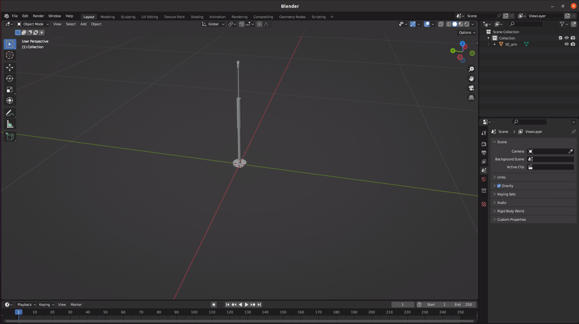
Task: Click the search field in the outliner
Action: point(526,24)
